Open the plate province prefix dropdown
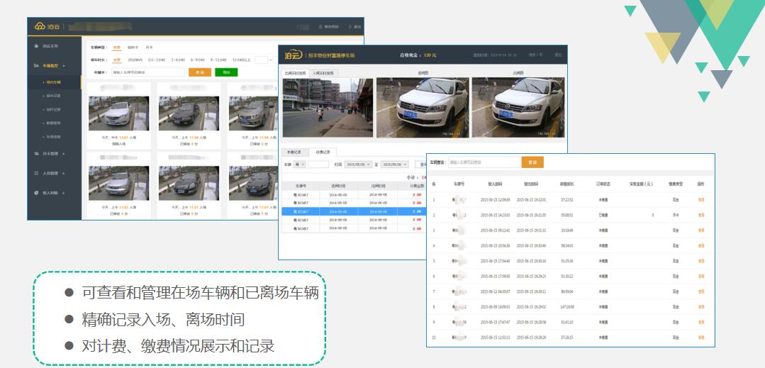The width and height of the screenshot is (765, 368). pos(299,164)
